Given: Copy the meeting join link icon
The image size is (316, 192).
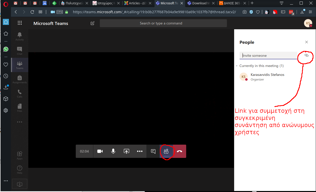Looking at the screenshot, I should point(307,55).
